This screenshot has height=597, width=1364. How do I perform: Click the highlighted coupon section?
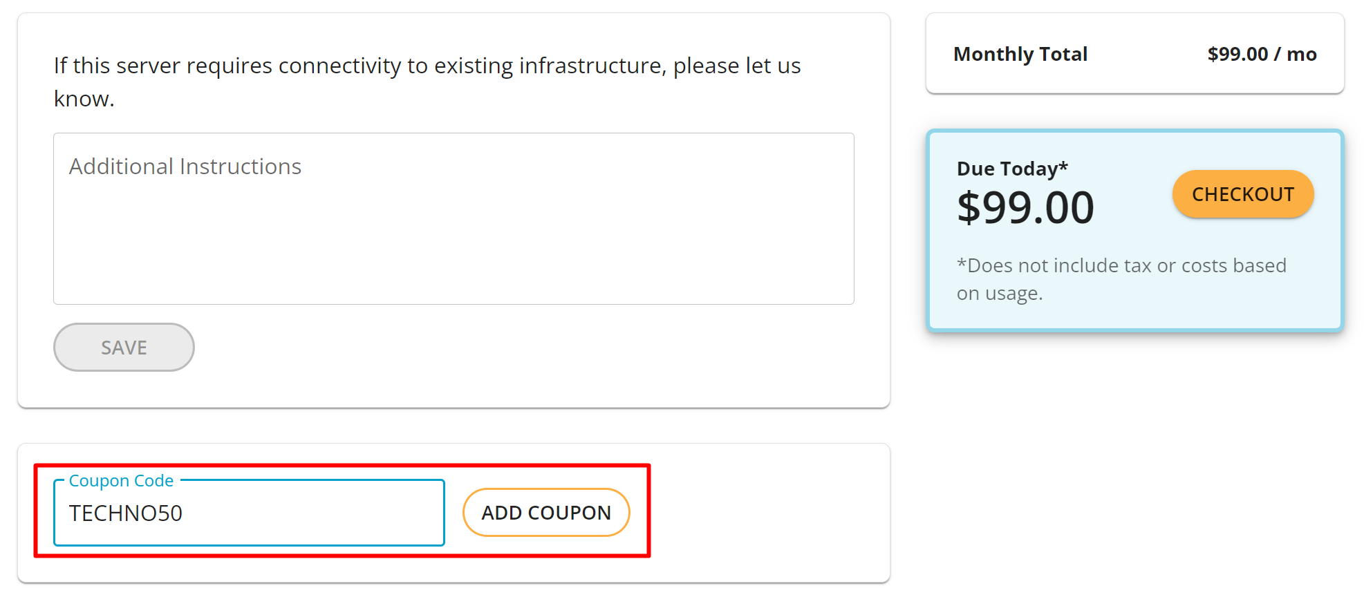pyautogui.click(x=342, y=513)
